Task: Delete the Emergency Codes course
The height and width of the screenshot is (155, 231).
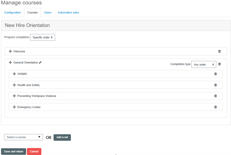Action: pyautogui.click(x=215, y=107)
